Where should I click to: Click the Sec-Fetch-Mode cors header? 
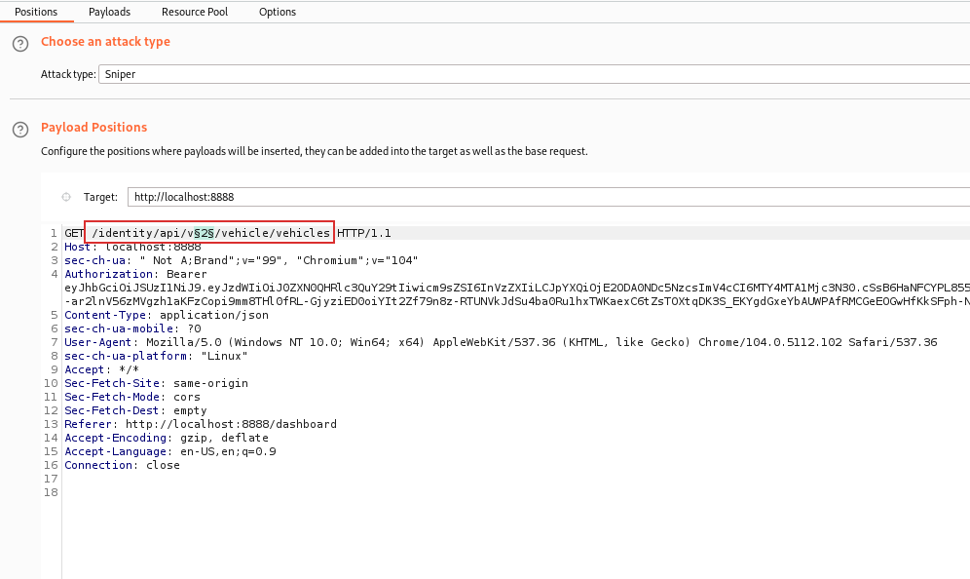[x=131, y=397]
